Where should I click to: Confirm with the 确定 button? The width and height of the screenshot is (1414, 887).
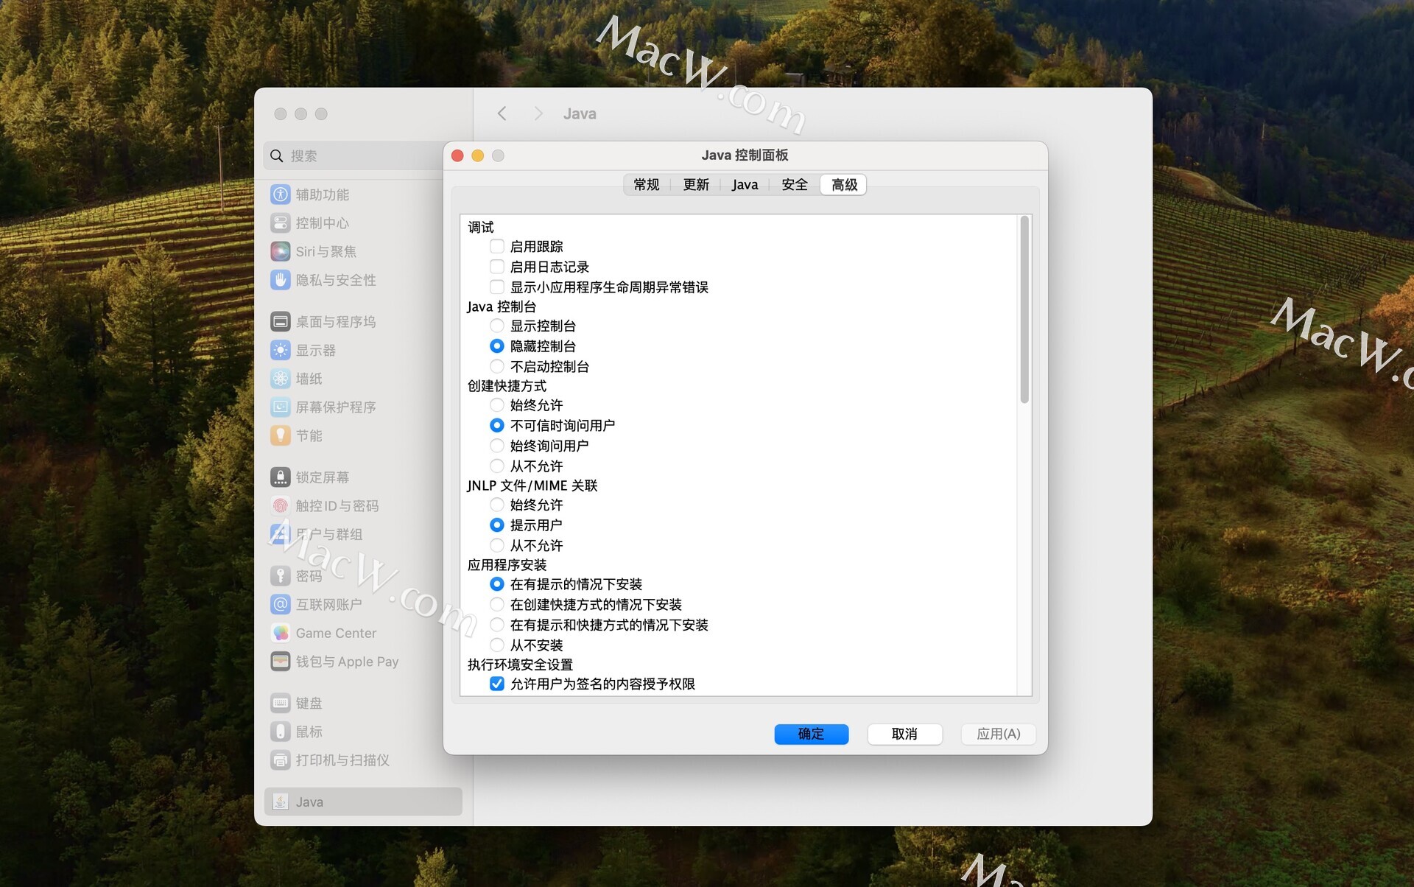811,734
